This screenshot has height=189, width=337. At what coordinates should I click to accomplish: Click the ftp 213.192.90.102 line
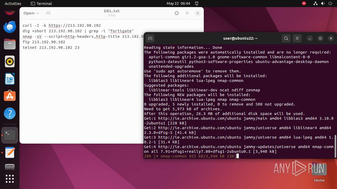click(x=44, y=42)
